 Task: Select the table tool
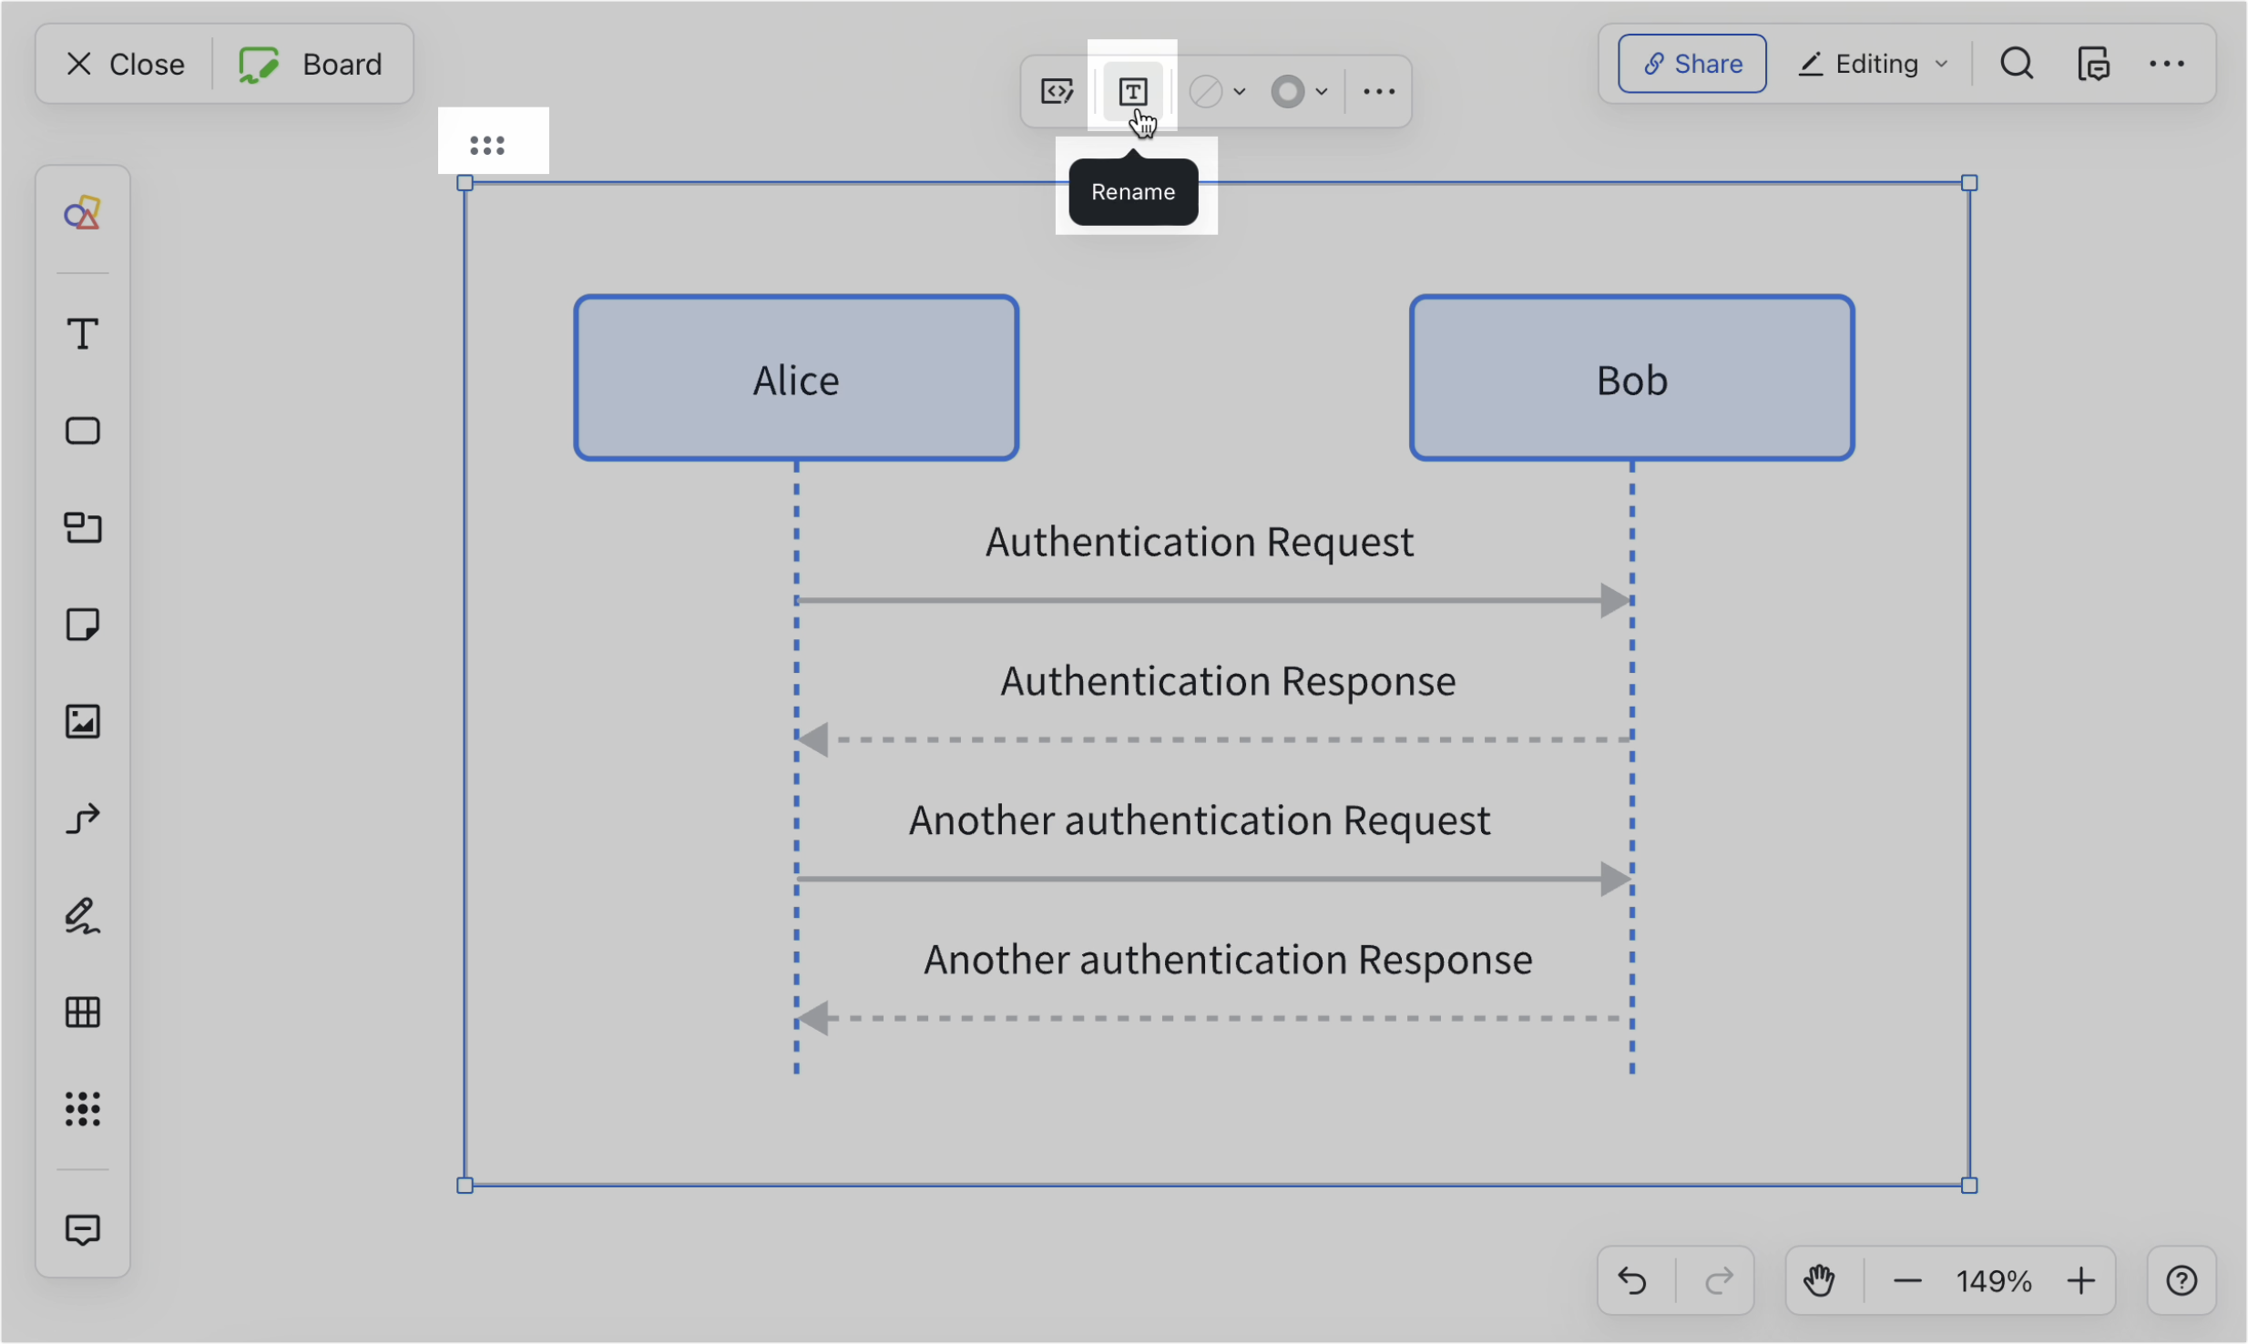pyautogui.click(x=82, y=1013)
